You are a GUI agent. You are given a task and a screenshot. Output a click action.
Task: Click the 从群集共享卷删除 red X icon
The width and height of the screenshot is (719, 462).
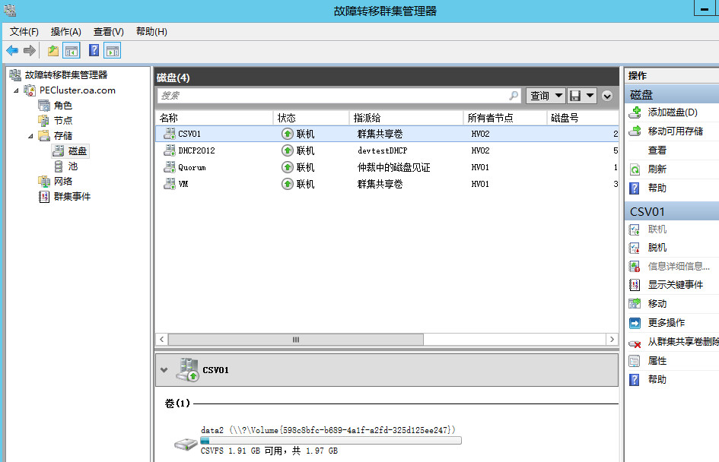click(635, 343)
